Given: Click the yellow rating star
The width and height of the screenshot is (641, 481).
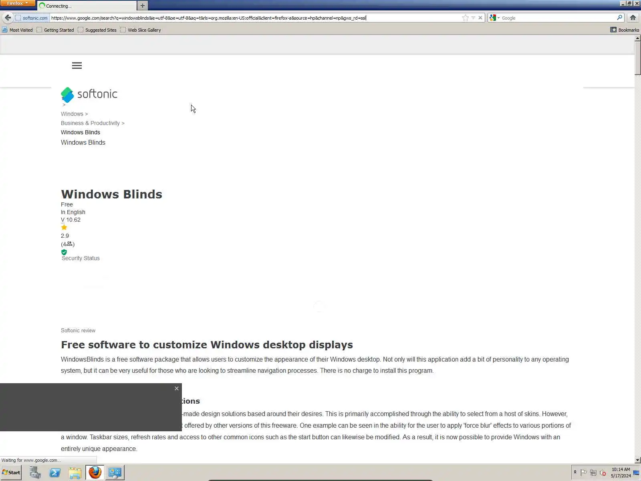Looking at the screenshot, I should tap(64, 227).
